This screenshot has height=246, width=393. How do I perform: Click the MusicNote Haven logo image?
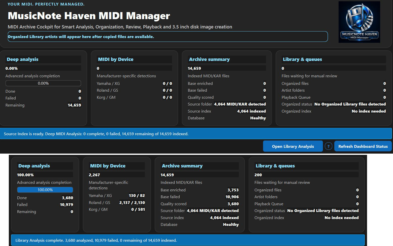pos(359,22)
